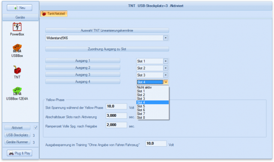This screenshot has height=162, width=274.
Task: Choose 'Nicht aktiv' in the open list
Action: (152, 87)
